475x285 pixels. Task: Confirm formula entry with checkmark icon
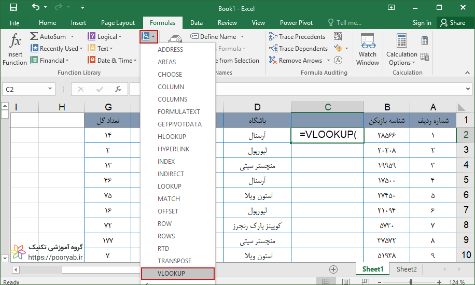click(100, 89)
